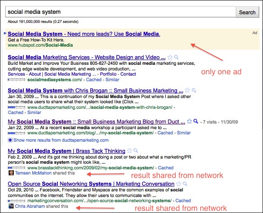Click About 191,000,000 results text

tap(43, 22)
